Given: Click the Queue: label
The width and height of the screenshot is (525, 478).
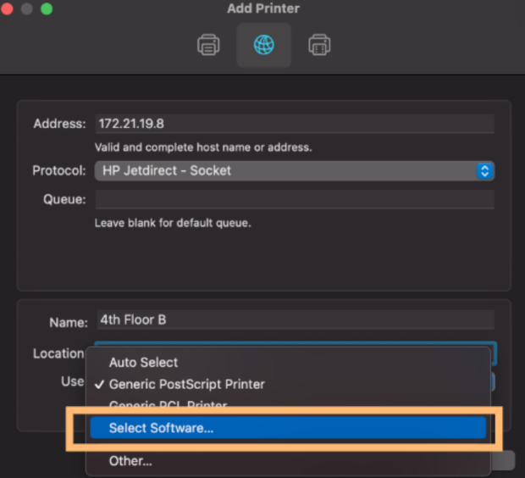Looking at the screenshot, I should [x=64, y=199].
